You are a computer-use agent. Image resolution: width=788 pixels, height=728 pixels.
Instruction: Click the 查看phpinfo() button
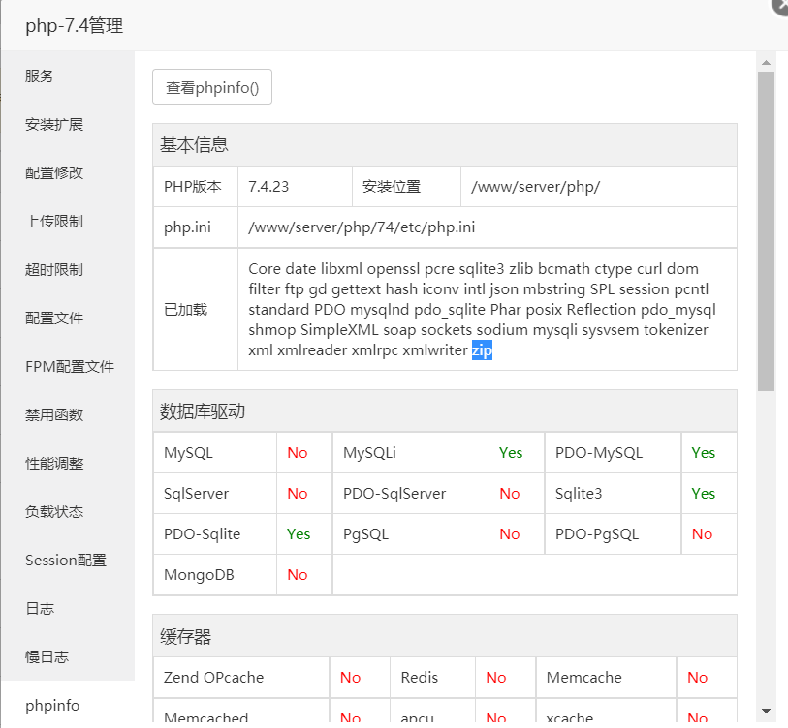[x=211, y=86]
